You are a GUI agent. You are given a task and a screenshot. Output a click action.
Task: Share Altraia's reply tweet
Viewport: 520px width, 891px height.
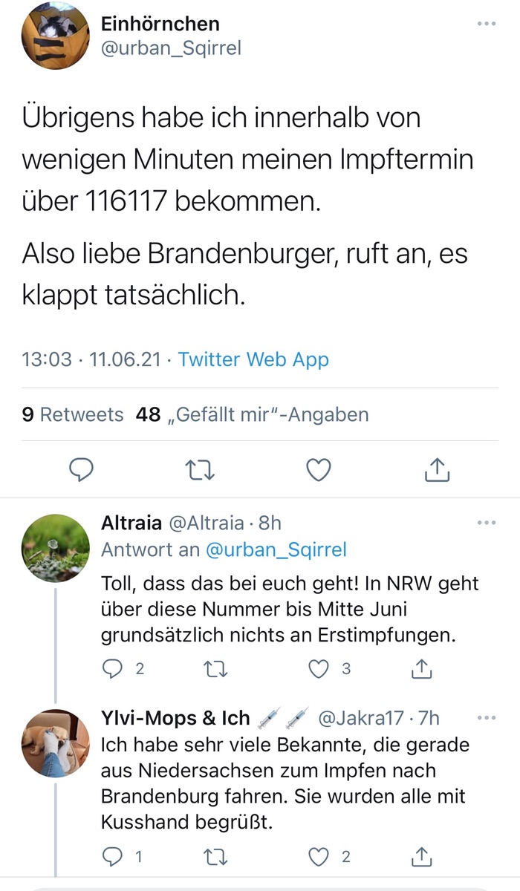tap(421, 669)
